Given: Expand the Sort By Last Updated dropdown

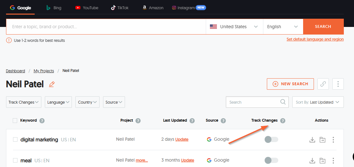Looking at the screenshot, I should click(x=318, y=102).
